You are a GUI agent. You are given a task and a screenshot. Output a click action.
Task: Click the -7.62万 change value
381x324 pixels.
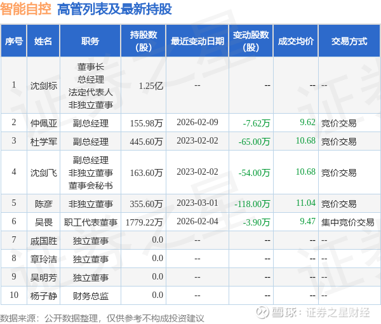pyautogui.click(x=257, y=123)
